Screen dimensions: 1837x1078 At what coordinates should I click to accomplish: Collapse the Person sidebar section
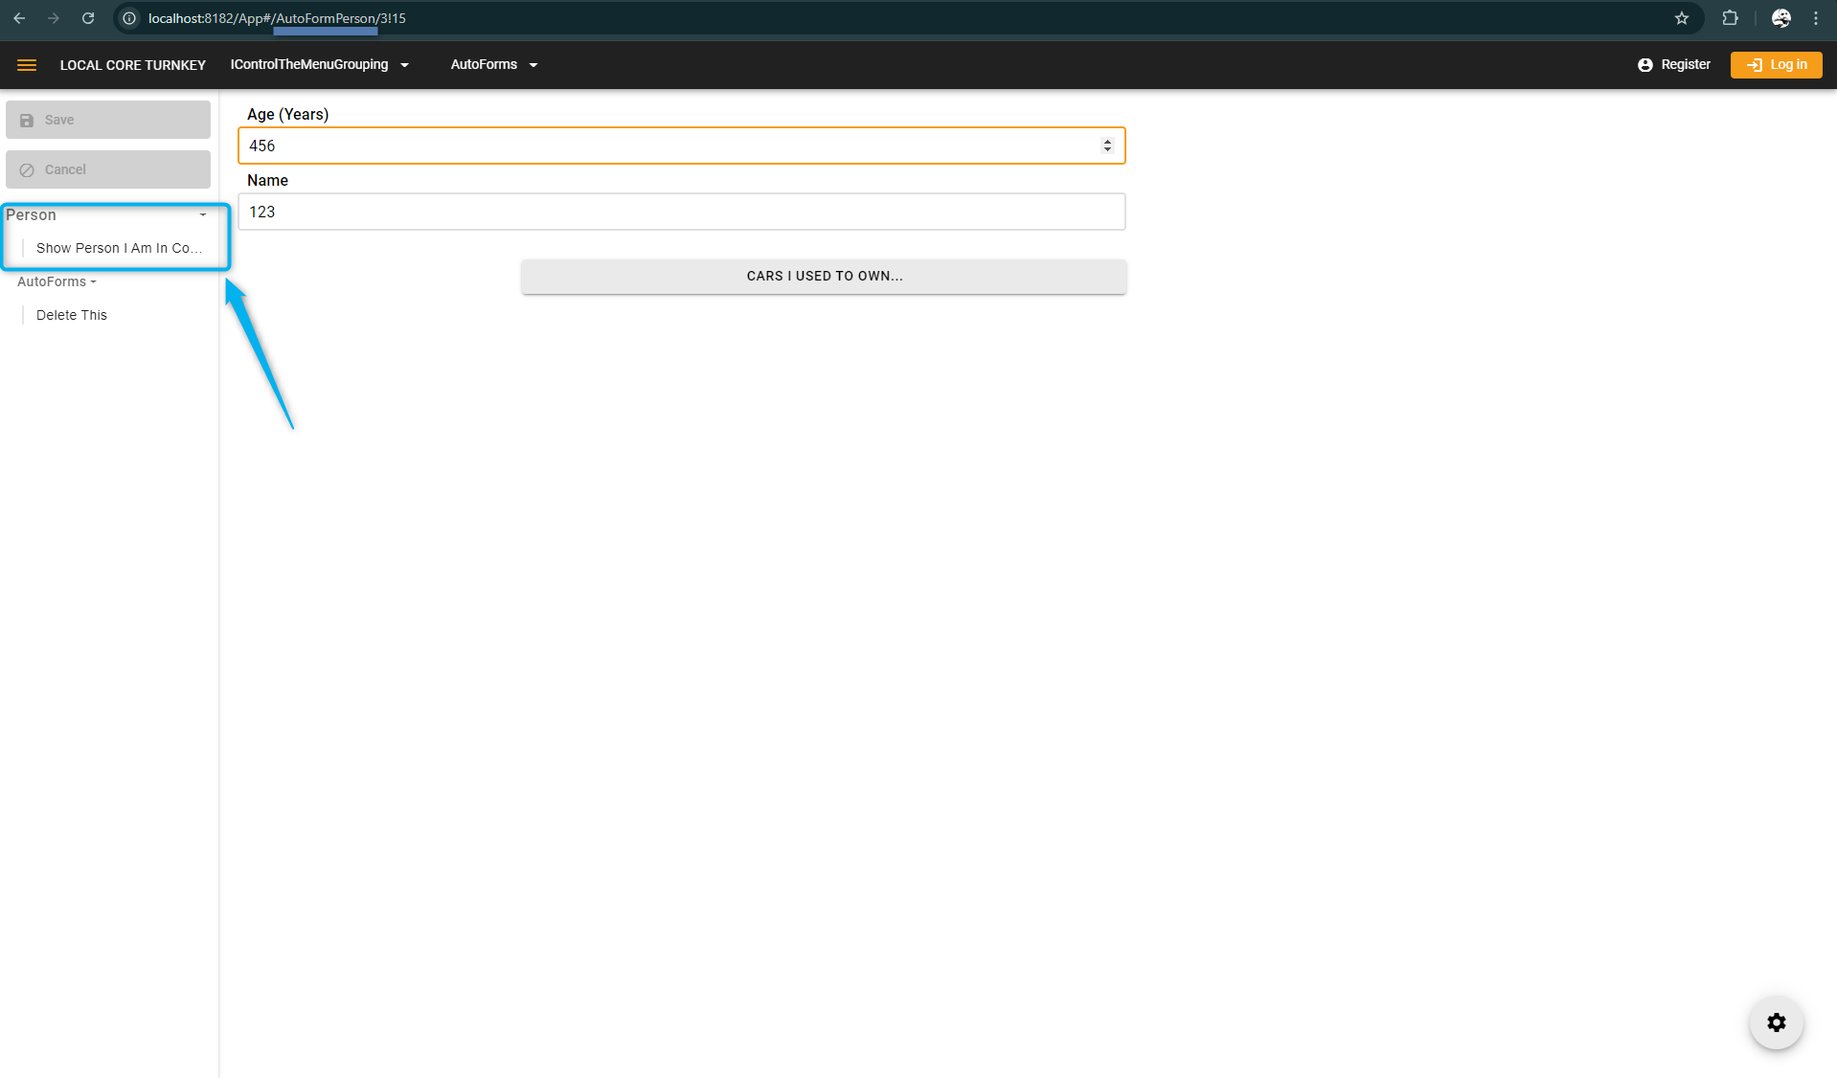click(202, 215)
